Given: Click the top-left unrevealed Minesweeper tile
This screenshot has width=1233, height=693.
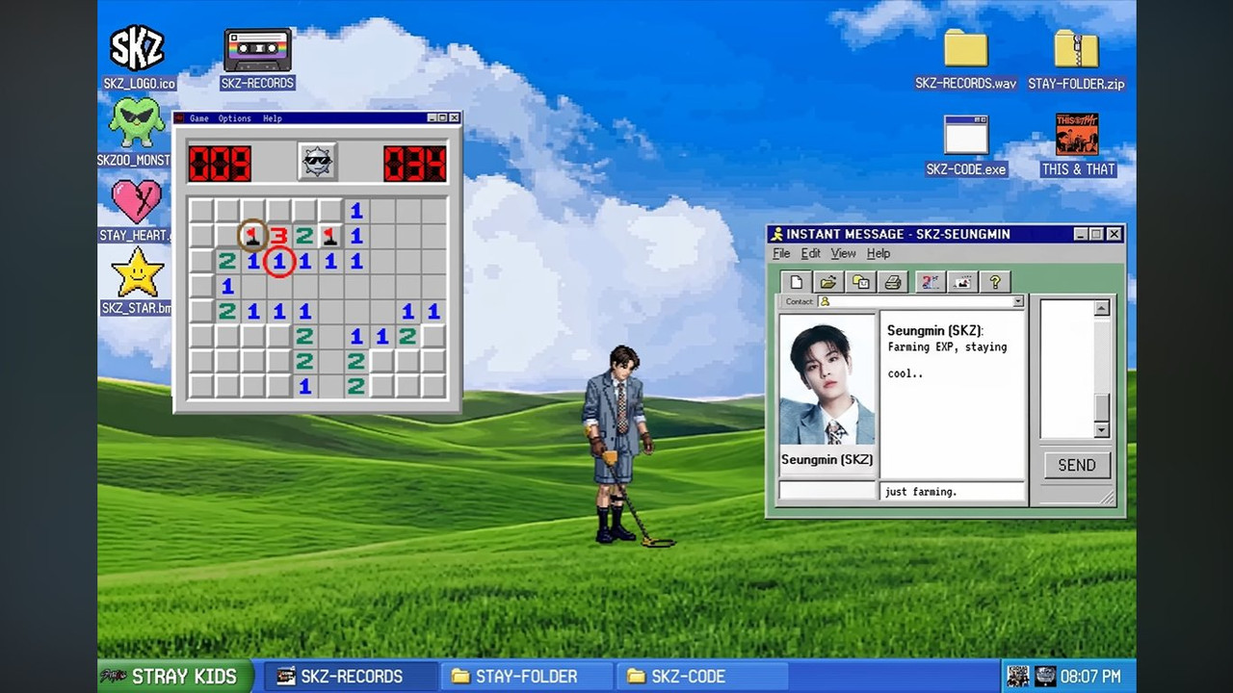Looking at the screenshot, I should click(200, 210).
